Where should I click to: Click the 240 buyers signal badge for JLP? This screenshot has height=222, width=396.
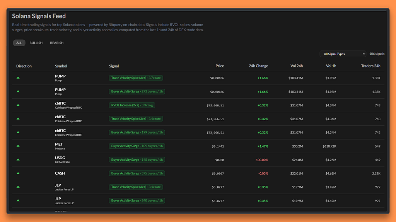[137, 200]
